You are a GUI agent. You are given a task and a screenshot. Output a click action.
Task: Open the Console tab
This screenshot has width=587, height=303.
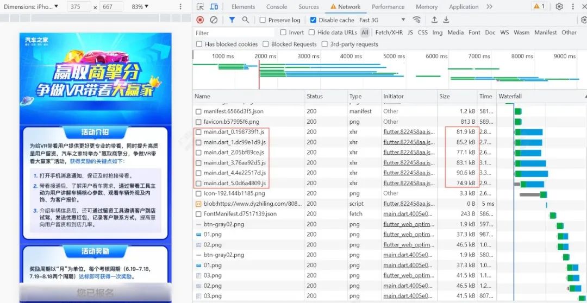(277, 7)
